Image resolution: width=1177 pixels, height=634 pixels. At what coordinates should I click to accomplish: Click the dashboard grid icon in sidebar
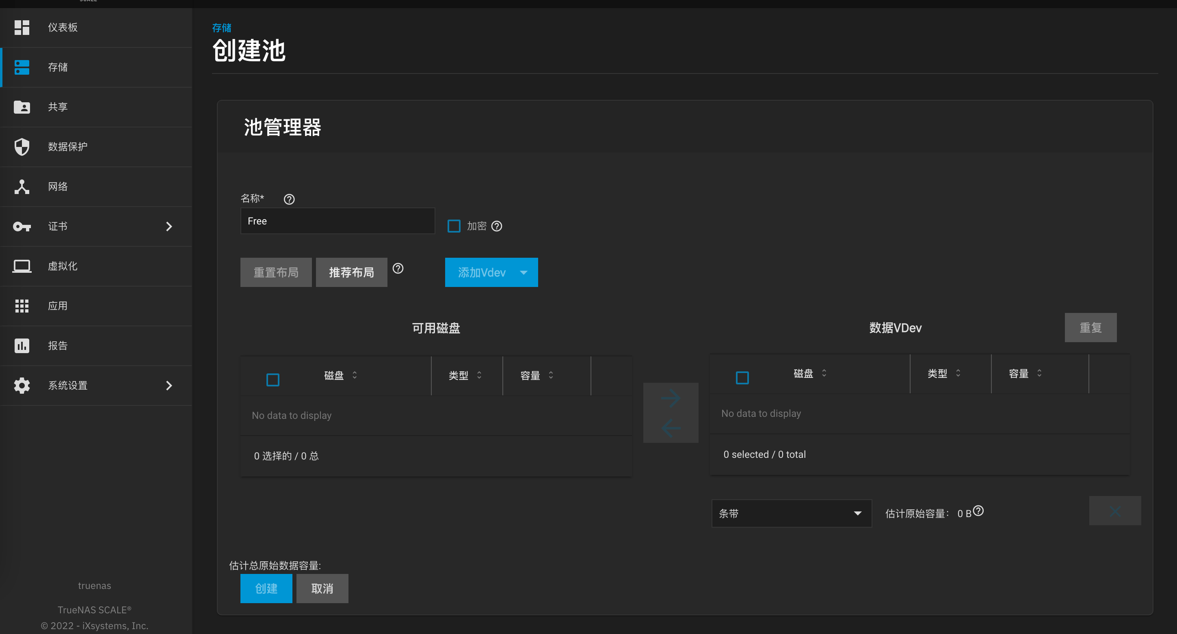(22, 28)
